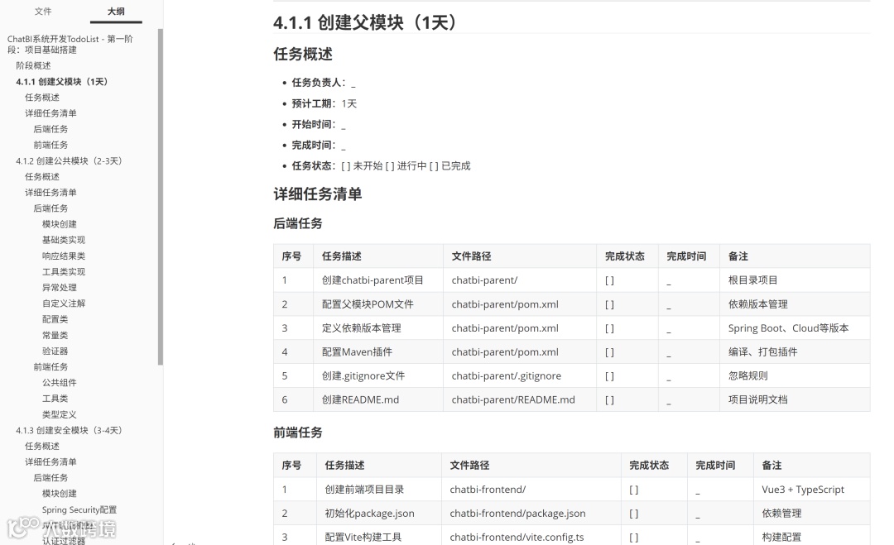Screen dimensions: 894x545
Task: Jump to 配置类 outline item
Action: click(x=55, y=319)
